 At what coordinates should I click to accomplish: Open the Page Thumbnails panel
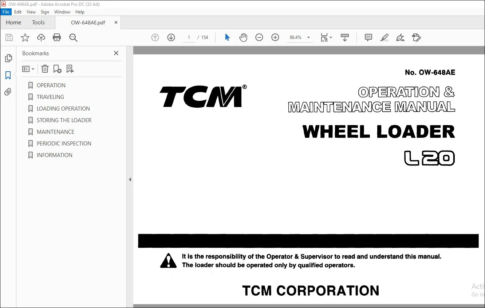(8, 58)
